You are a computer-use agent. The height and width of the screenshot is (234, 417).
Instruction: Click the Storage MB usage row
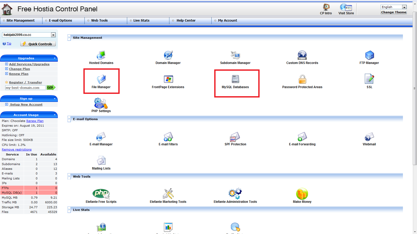tap(29, 207)
